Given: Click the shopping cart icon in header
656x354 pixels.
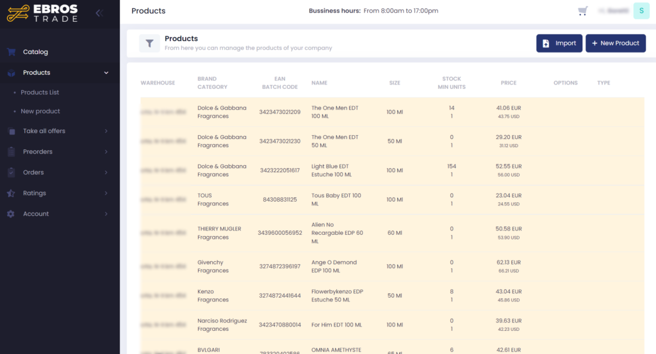Looking at the screenshot, I should point(582,11).
